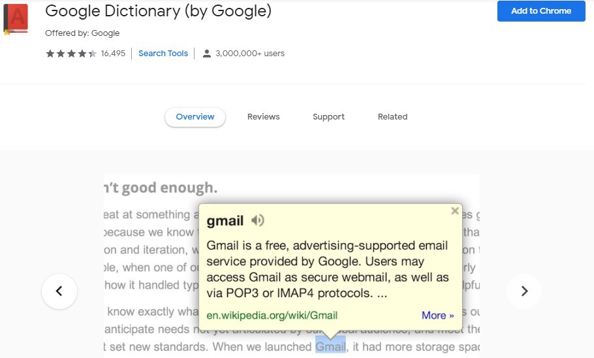
Task: Click the red Google Dictionary book icon
Action: (x=14, y=18)
